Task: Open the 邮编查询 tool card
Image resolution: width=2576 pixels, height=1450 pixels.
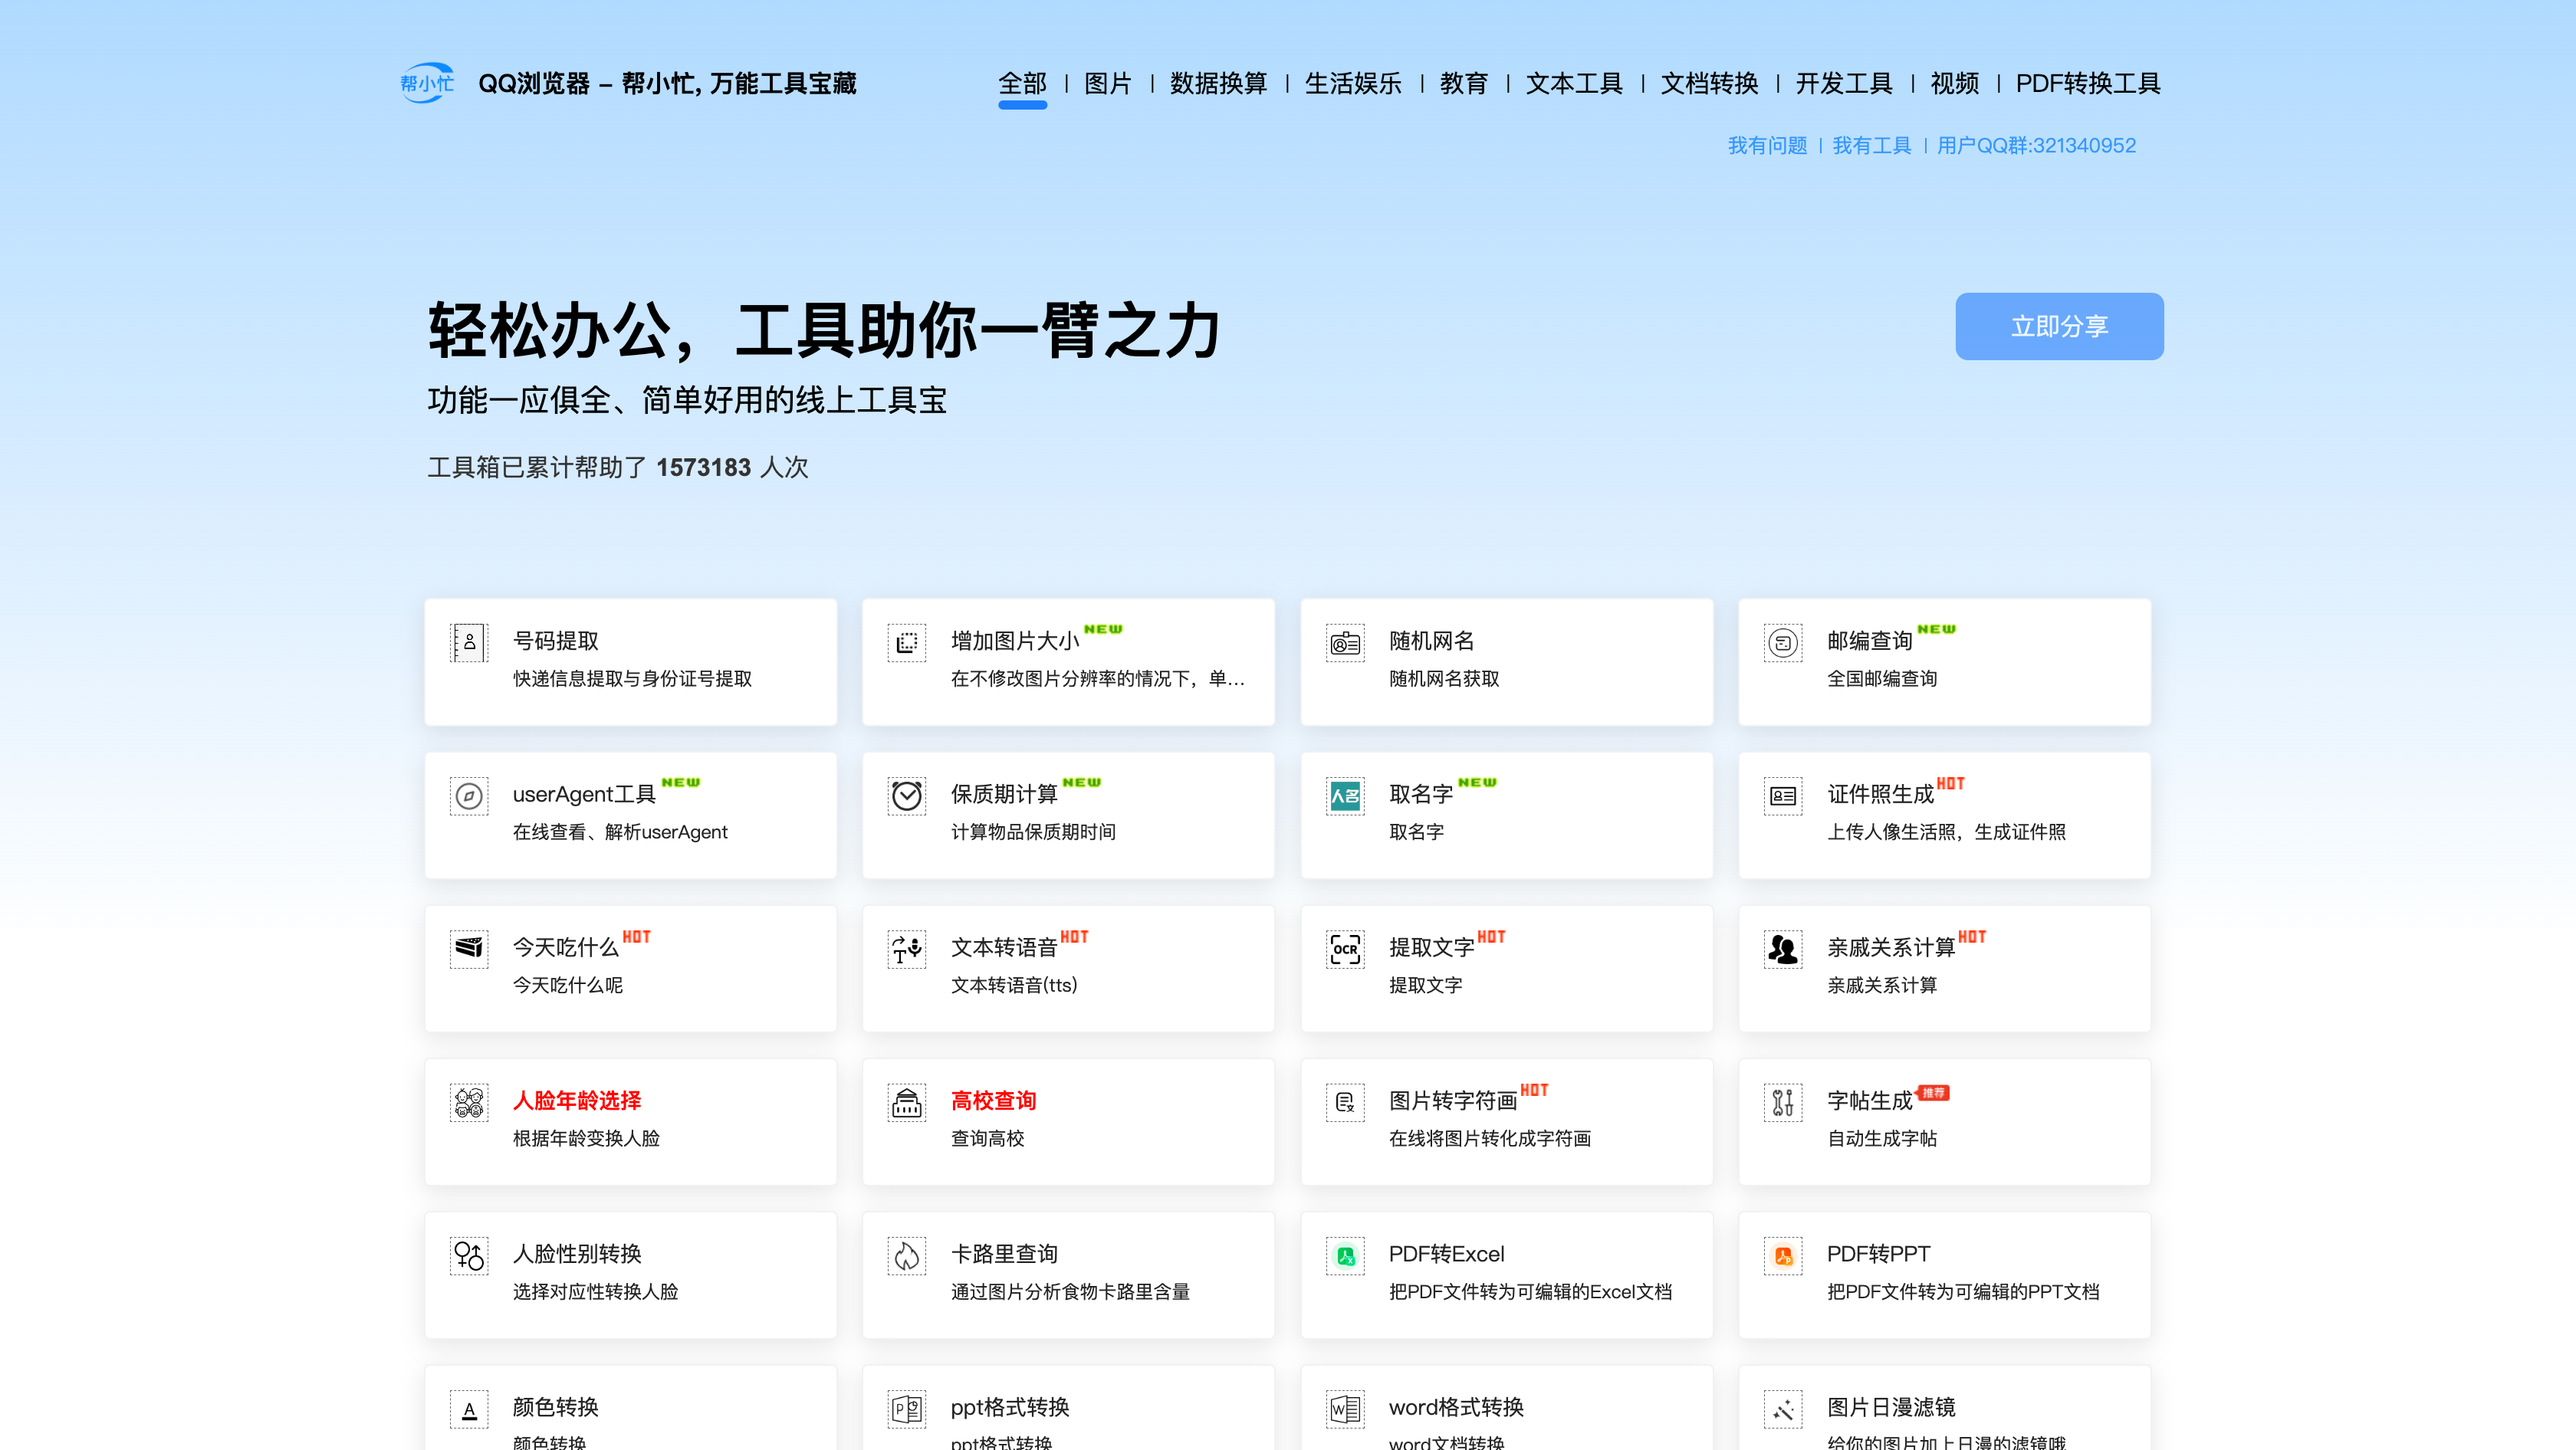Action: pyautogui.click(x=1943, y=661)
